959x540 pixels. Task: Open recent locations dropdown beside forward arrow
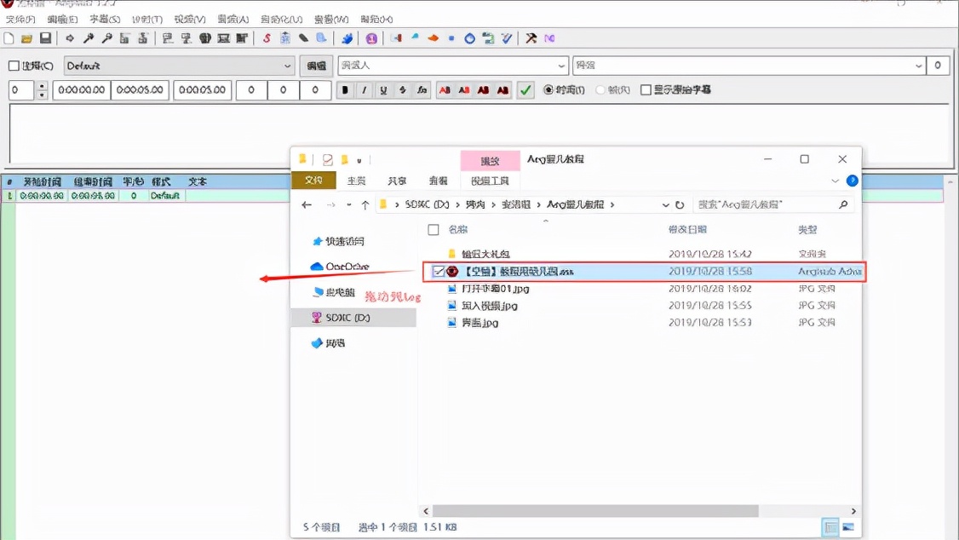(348, 205)
